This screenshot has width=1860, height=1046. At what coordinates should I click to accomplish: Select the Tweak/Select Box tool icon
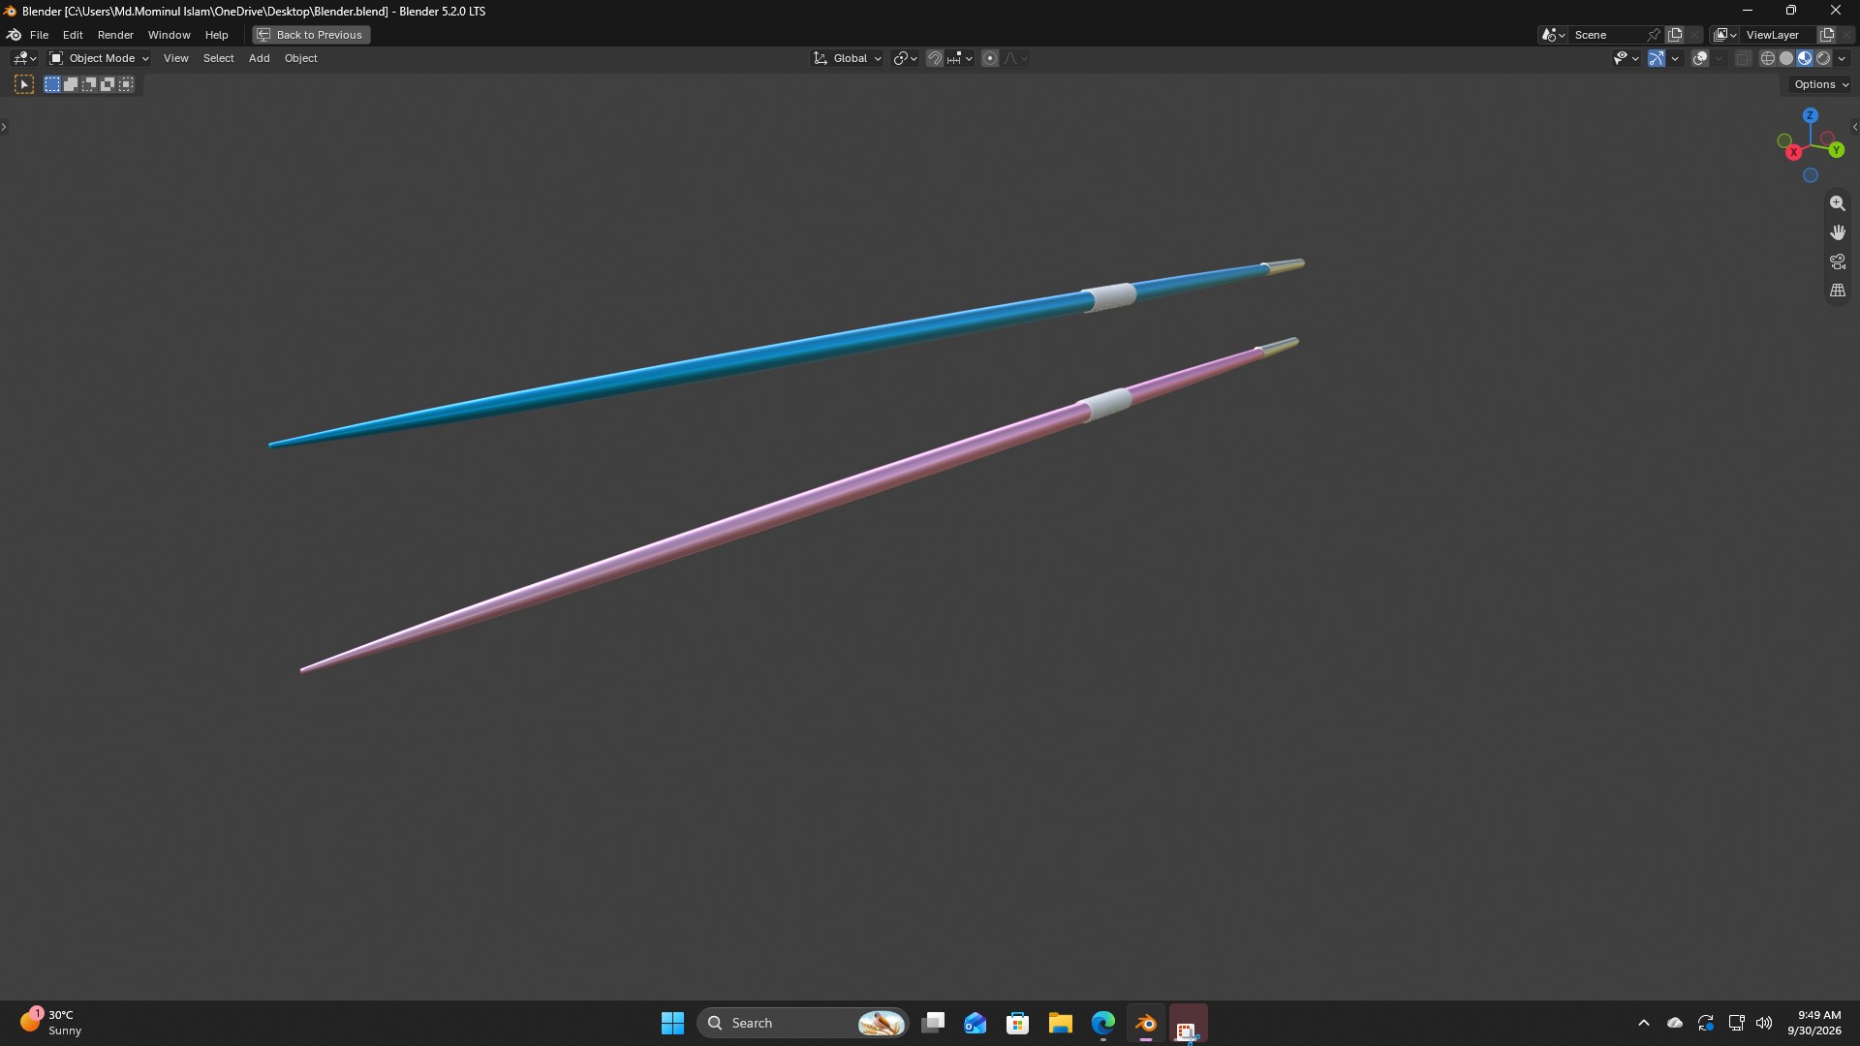24,85
